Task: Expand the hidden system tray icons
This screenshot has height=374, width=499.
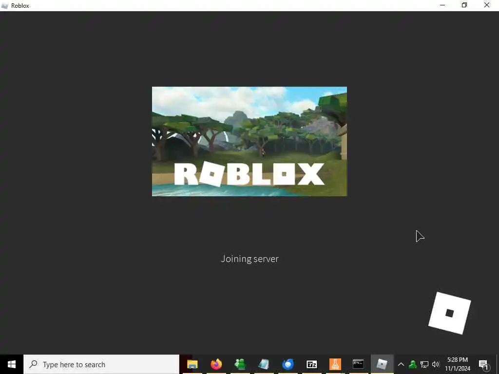Action: [x=401, y=364]
